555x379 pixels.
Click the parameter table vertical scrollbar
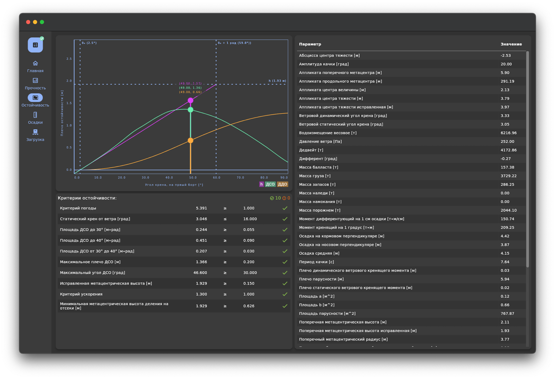tap(528, 159)
